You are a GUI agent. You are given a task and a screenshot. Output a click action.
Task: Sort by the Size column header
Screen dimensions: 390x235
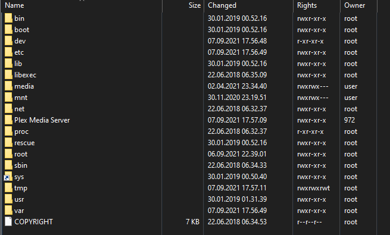[x=183, y=5]
